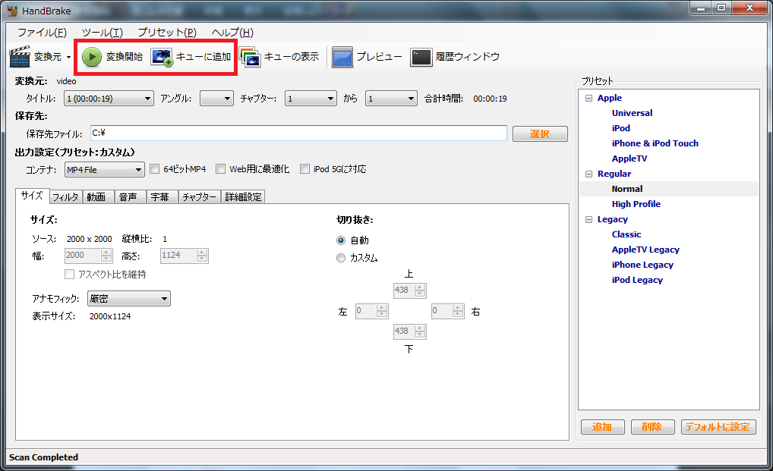Click the 右 right crop stepper
773x471 pixels.
pos(448,311)
